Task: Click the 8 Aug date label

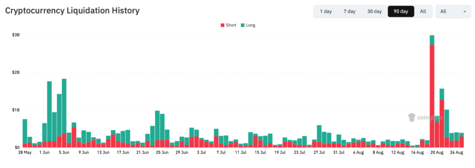Action: point(378,153)
